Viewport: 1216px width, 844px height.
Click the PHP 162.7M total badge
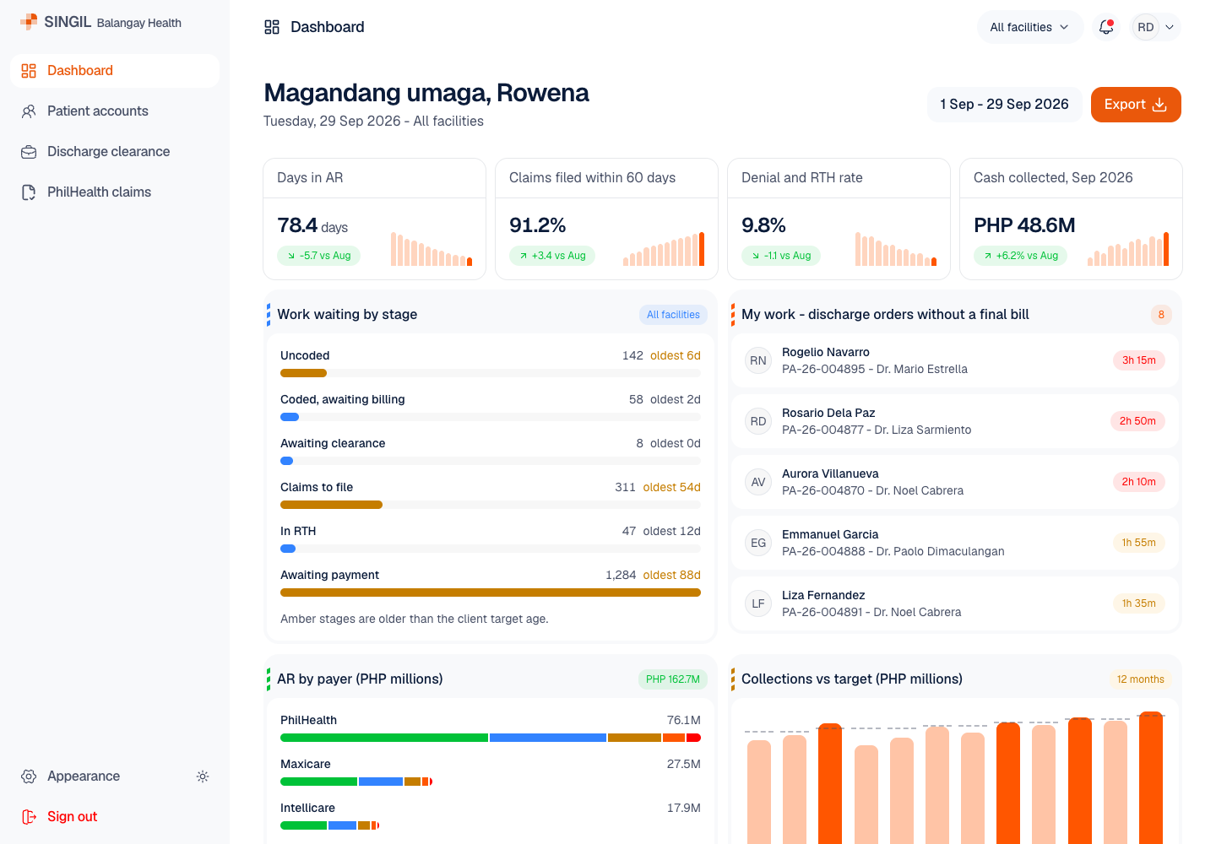(x=673, y=679)
